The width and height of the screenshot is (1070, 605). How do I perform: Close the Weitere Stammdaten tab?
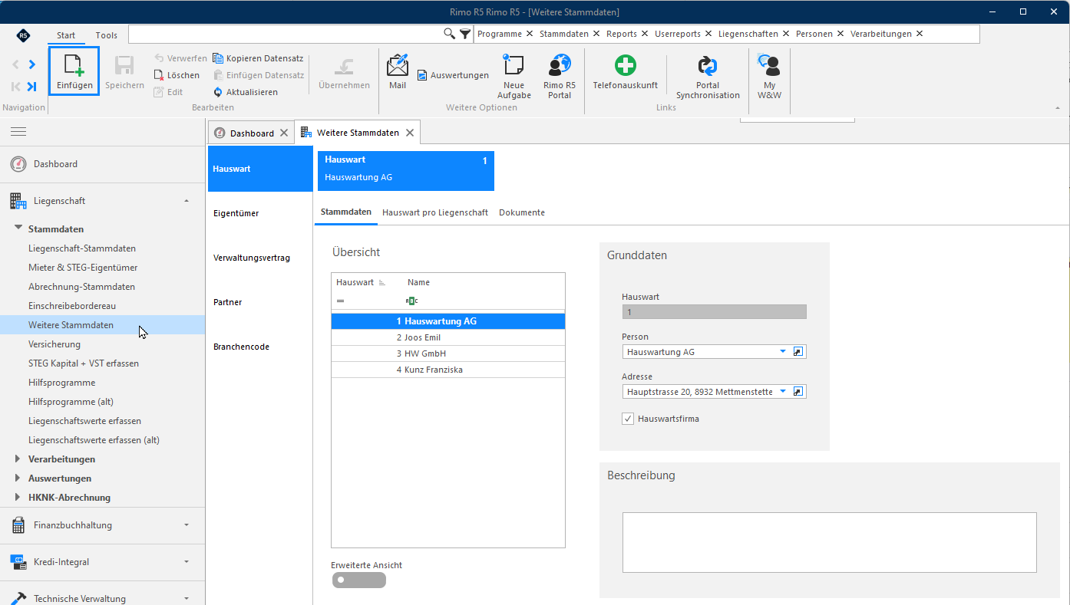[x=410, y=133]
